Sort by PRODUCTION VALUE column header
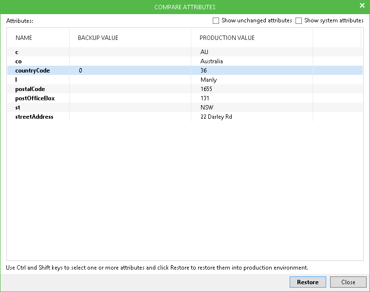This screenshot has width=370, height=292. pyautogui.click(x=227, y=38)
